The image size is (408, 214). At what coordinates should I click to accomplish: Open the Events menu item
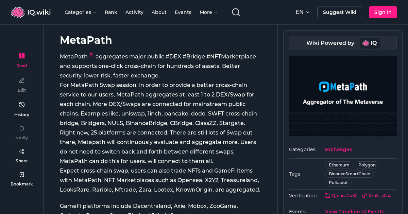183,12
